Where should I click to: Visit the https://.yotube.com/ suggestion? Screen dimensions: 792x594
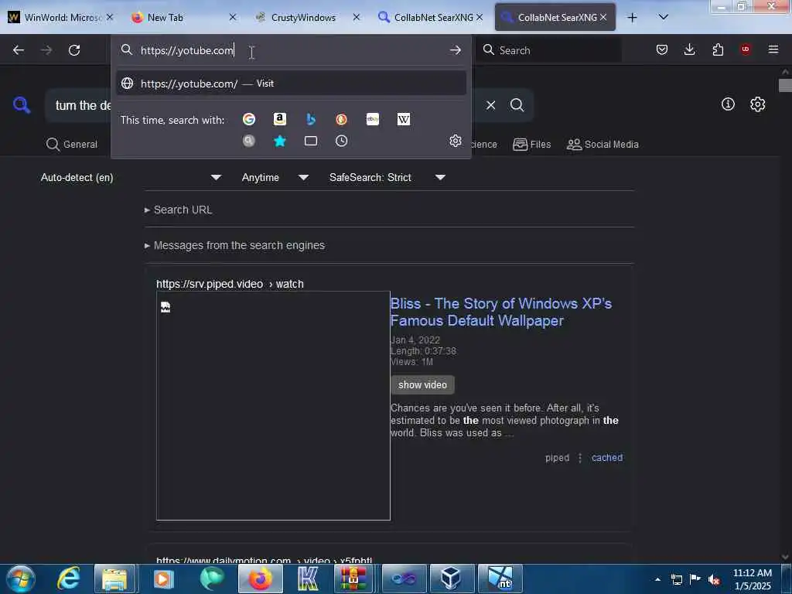[291, 84]
